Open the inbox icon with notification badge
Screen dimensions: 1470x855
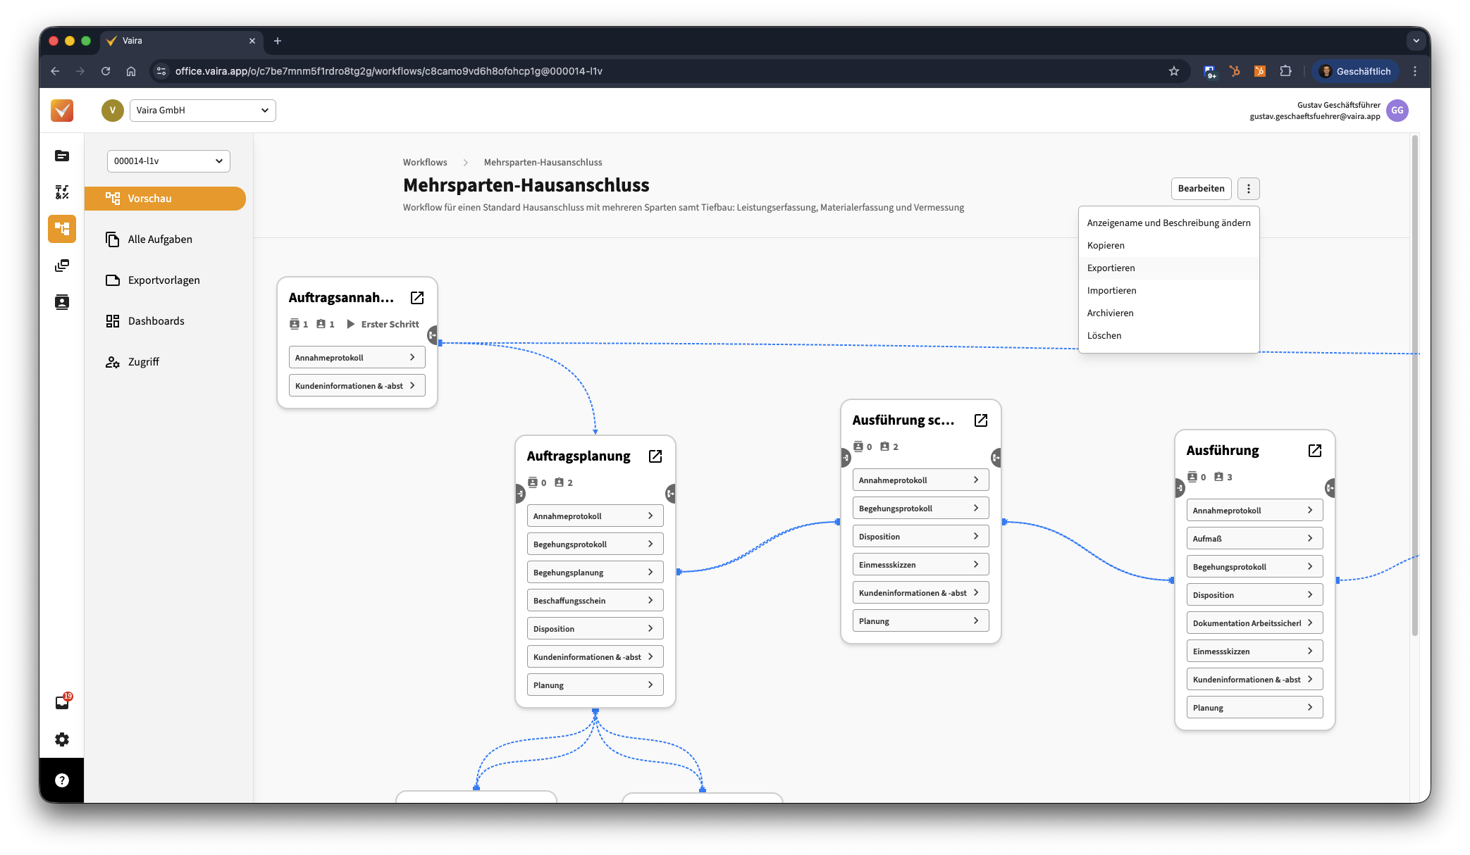pos(62,702)
